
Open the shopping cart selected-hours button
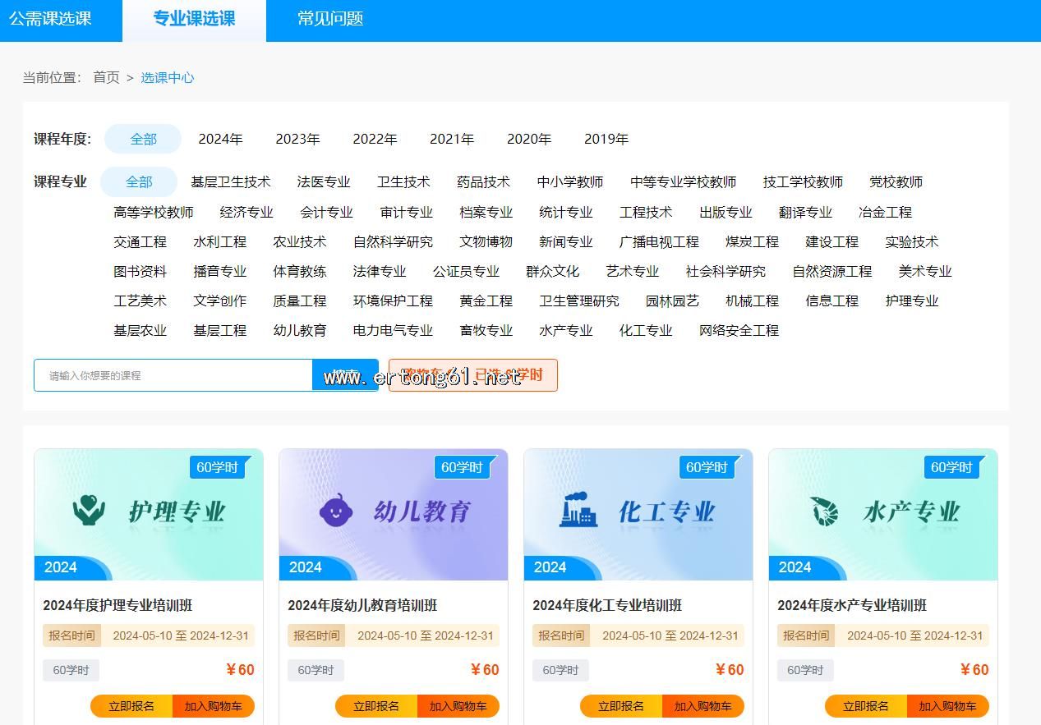473,375
